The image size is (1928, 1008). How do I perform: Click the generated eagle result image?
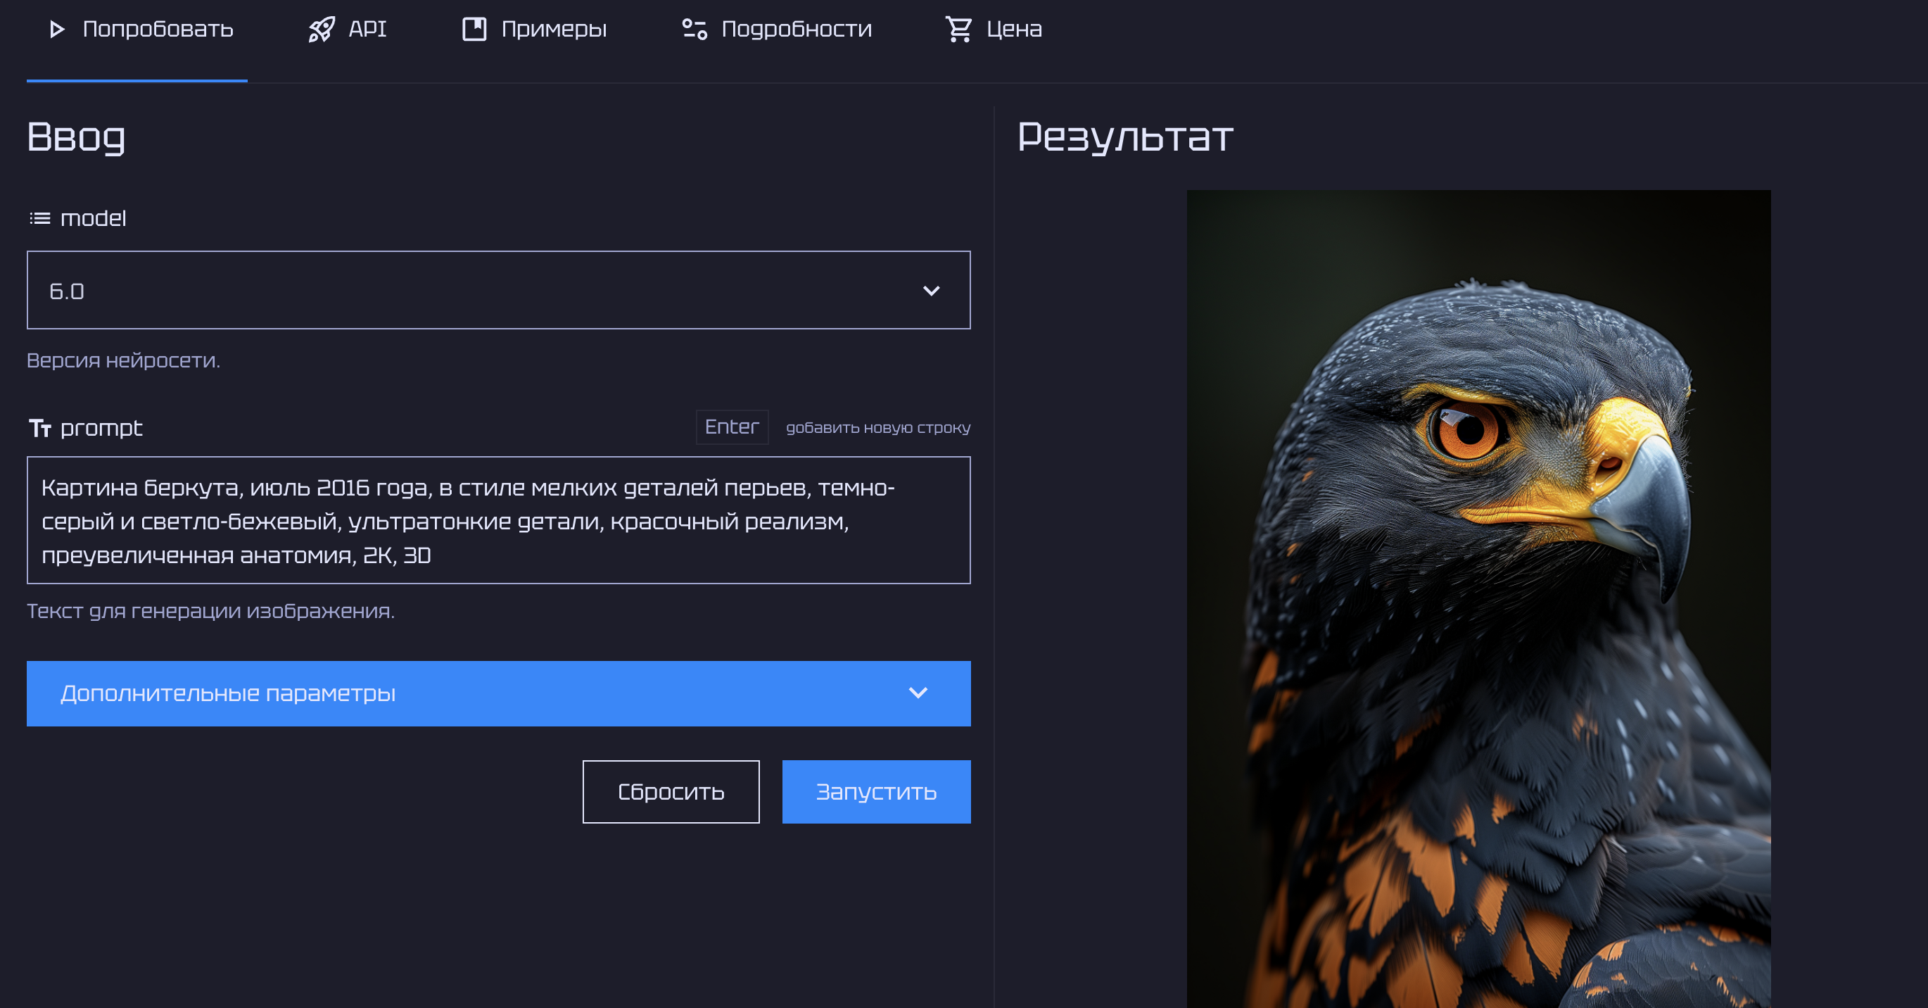(1478, 599)
